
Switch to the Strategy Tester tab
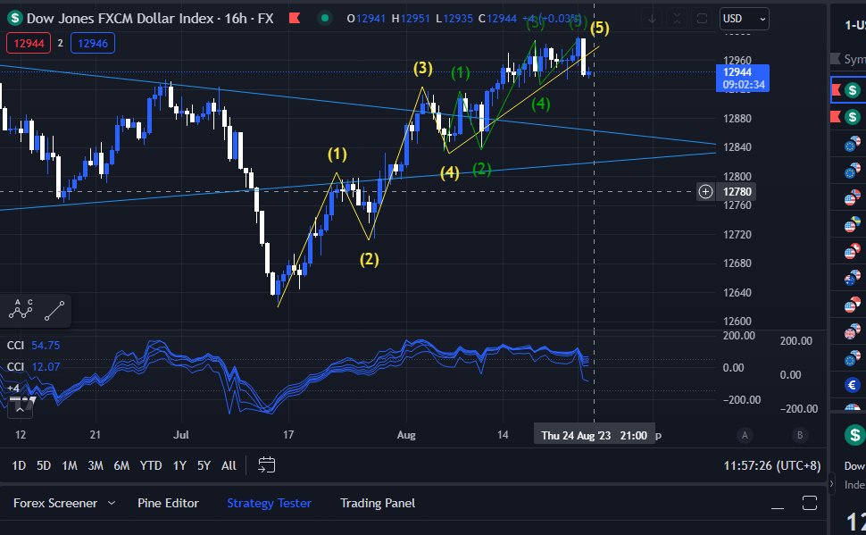tap(269, 503)
